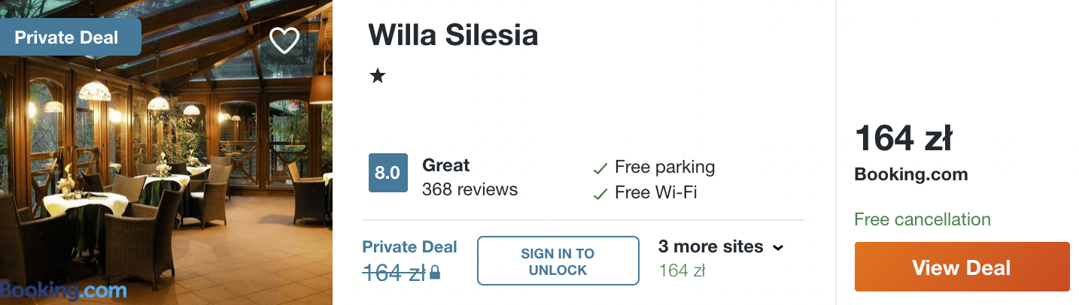Click the lock icon beside the crossed-out price

(x=435, y=275)
